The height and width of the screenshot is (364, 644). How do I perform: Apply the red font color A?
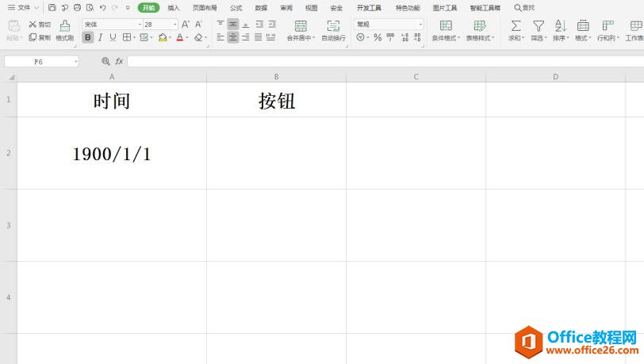(x=179, y=37)
